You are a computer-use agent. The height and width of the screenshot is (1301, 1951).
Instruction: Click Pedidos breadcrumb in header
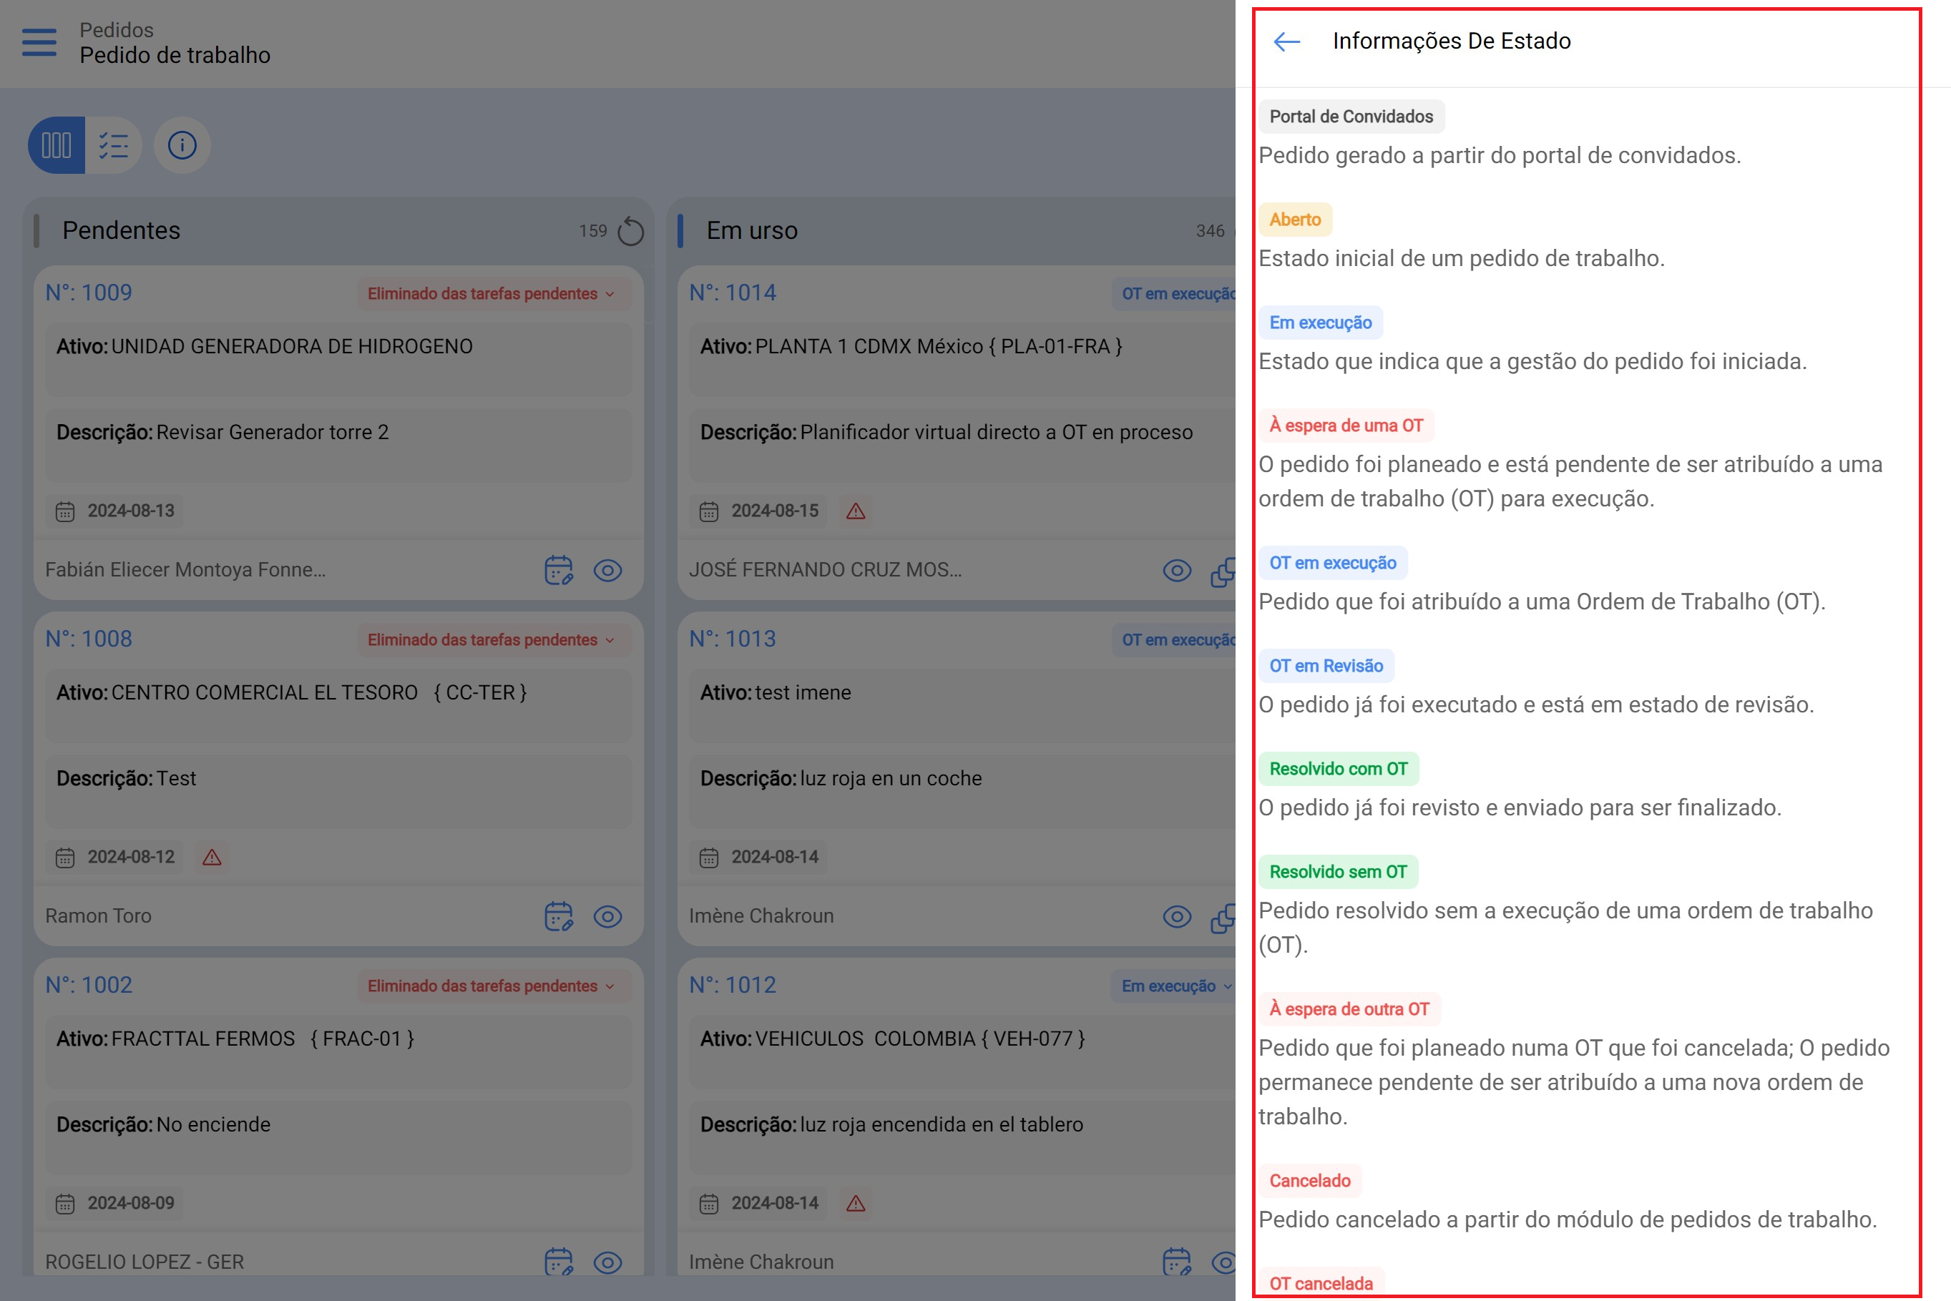pos(116,30)
